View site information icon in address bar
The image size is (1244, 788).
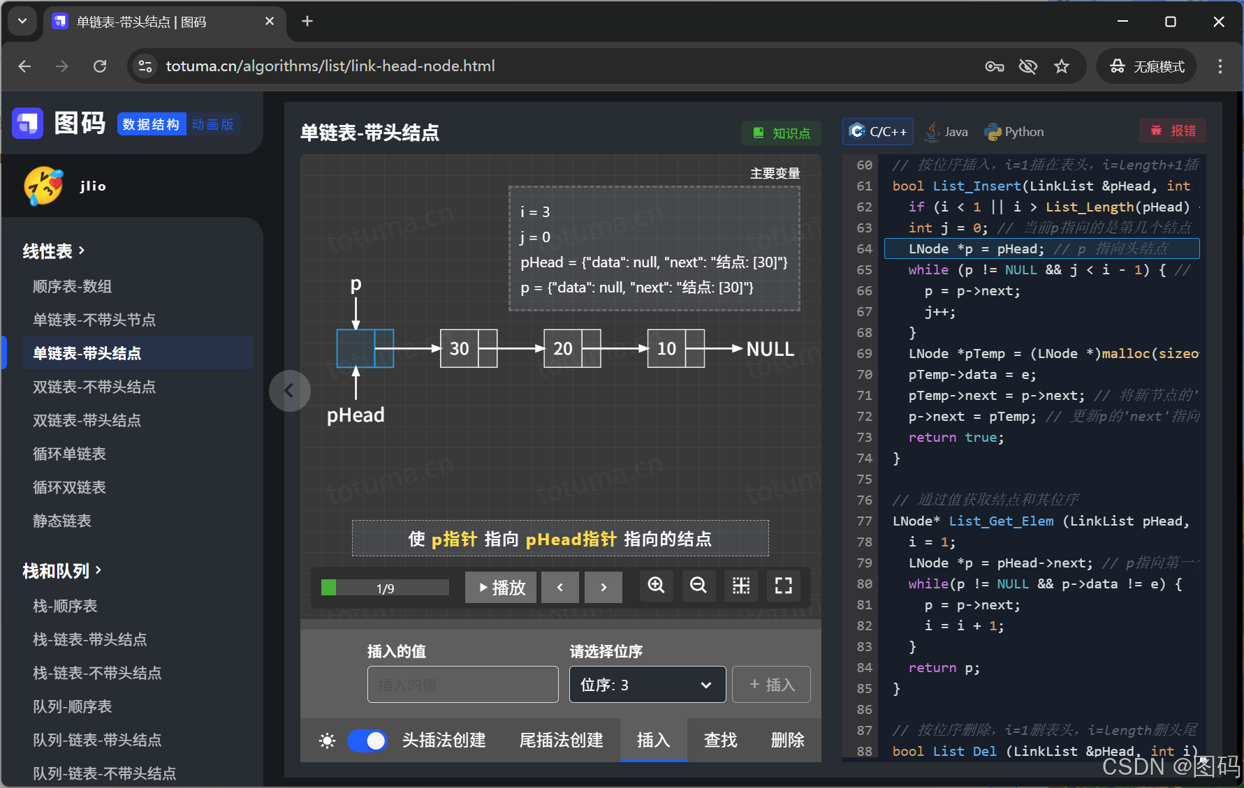[x=145, y=66]
